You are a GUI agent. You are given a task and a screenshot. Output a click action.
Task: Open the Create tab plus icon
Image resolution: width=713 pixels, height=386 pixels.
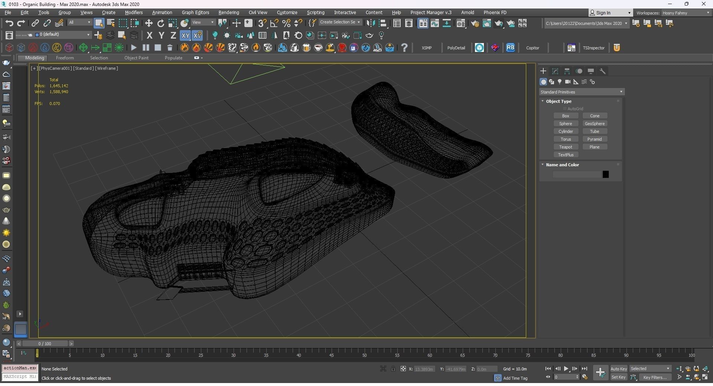coord(543,71)
